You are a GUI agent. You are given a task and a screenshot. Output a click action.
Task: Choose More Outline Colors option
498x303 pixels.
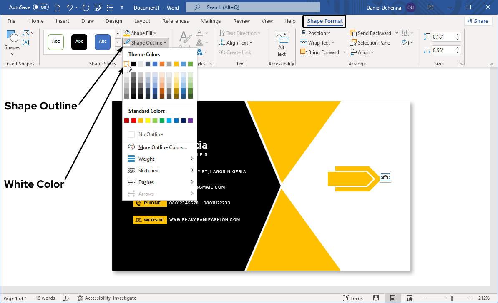[x=162, y=147]
